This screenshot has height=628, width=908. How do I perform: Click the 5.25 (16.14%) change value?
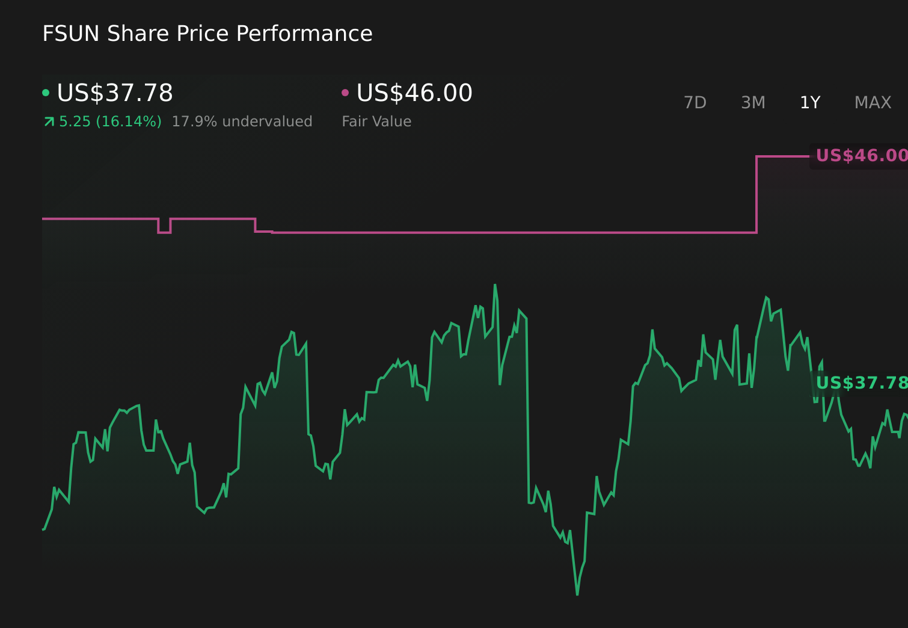click(110, 122)
